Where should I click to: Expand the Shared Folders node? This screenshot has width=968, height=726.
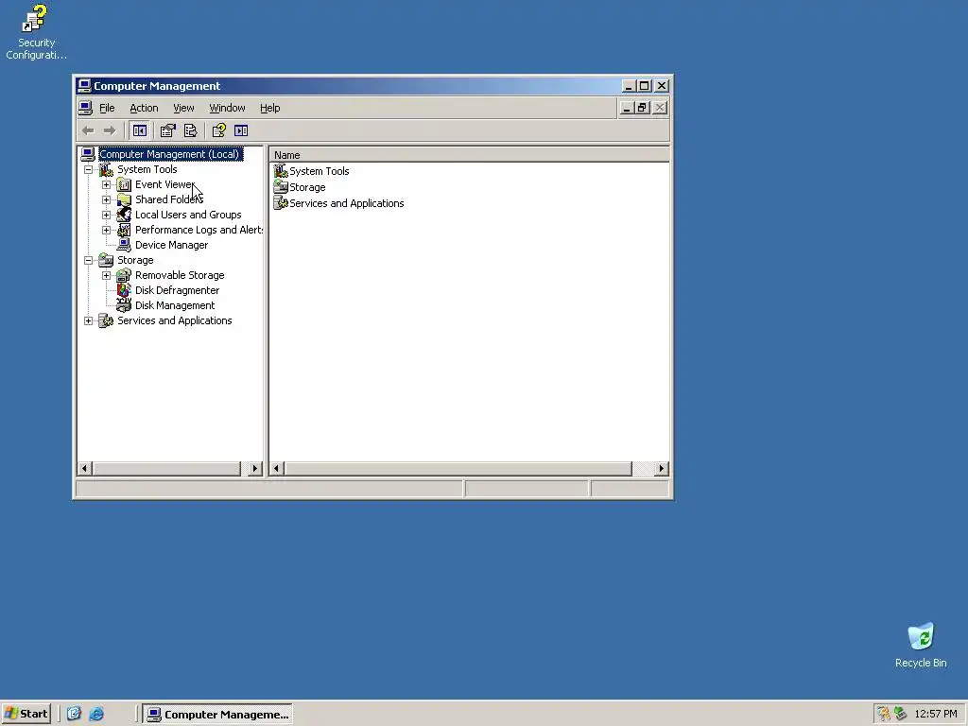click(106, 200)
